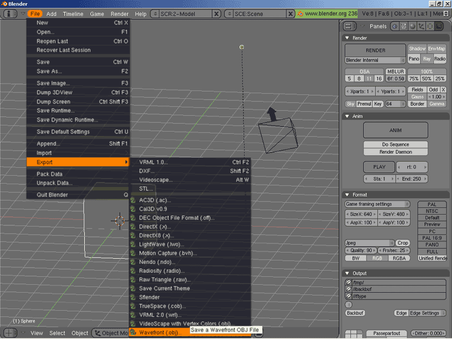Click the script icon beside LightWave (.lwo)
Screen dimensions: 452x339
133,245
